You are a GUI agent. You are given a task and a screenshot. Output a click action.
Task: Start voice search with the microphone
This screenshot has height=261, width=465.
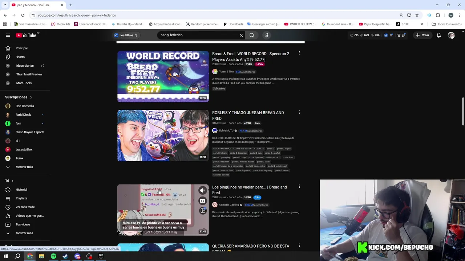267,35
